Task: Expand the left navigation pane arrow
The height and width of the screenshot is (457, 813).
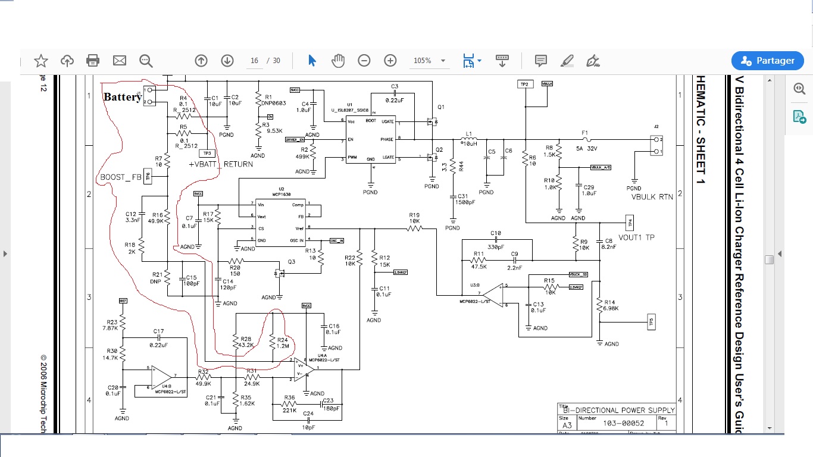Action: click(5, 254)
